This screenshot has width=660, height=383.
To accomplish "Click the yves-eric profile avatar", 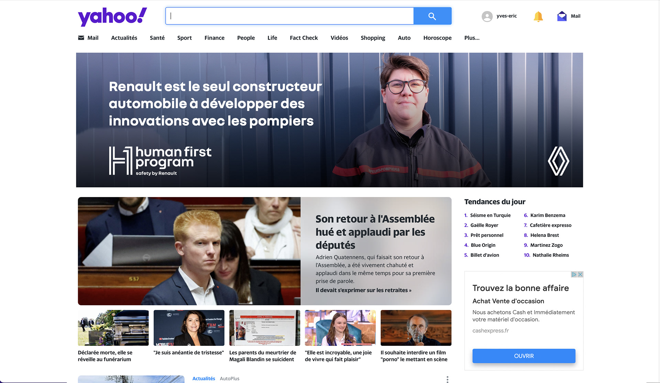I will click(487, 16).
